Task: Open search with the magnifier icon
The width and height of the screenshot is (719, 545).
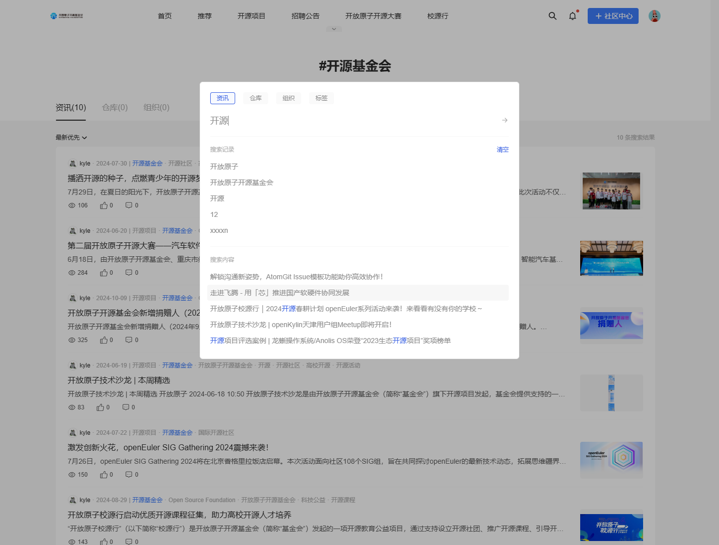Action: coord(552,16)
